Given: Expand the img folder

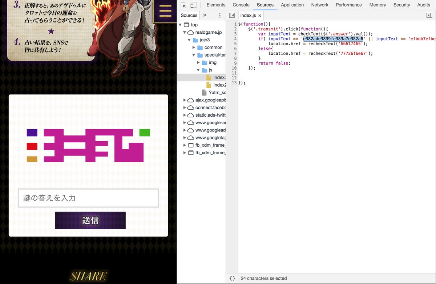Looking at the screenshot, I should click(x=198, y=63).
